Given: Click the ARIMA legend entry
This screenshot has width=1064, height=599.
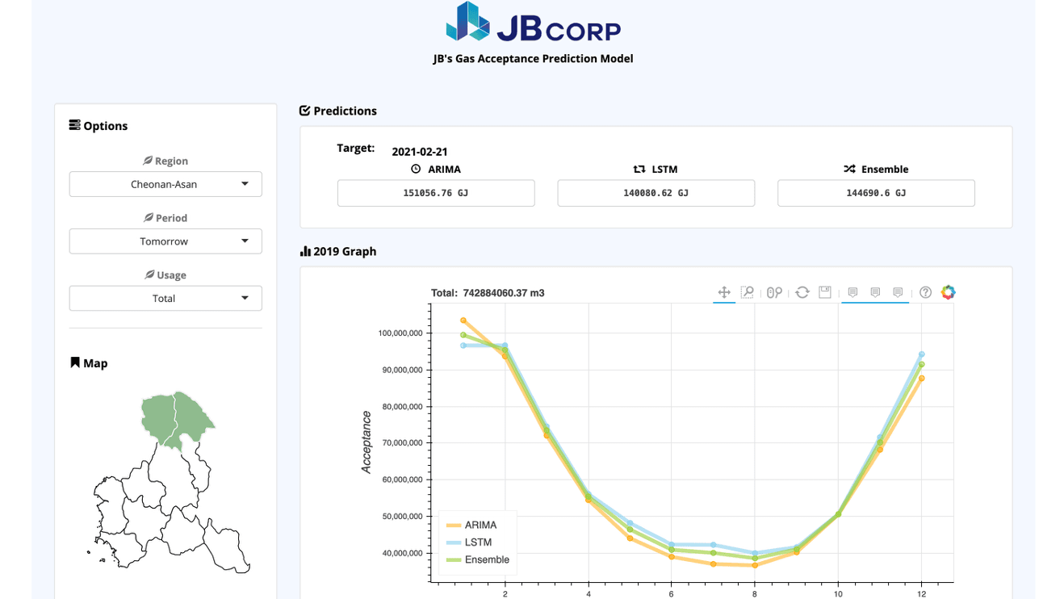Looking at the screenshot, I should pos(480,526).
